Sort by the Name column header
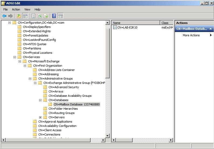 (x=136, y=23)
